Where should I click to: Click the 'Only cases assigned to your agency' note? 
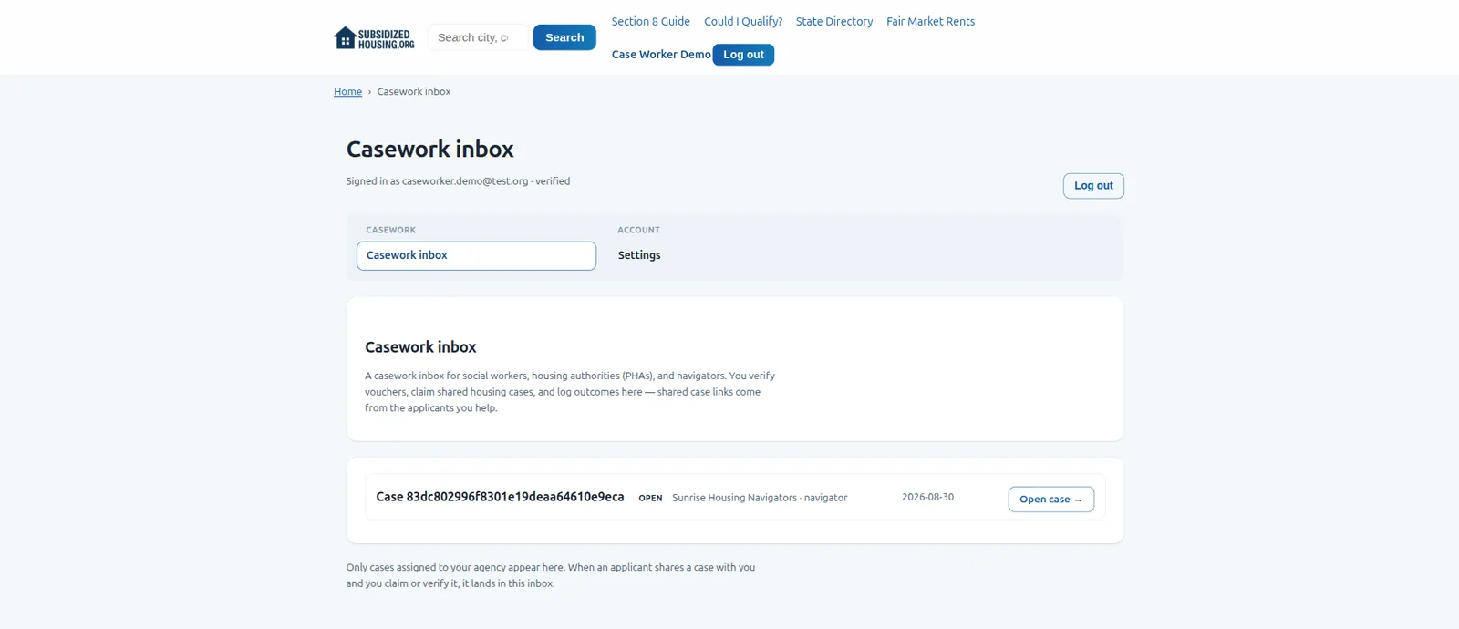[x=551, y=575]
